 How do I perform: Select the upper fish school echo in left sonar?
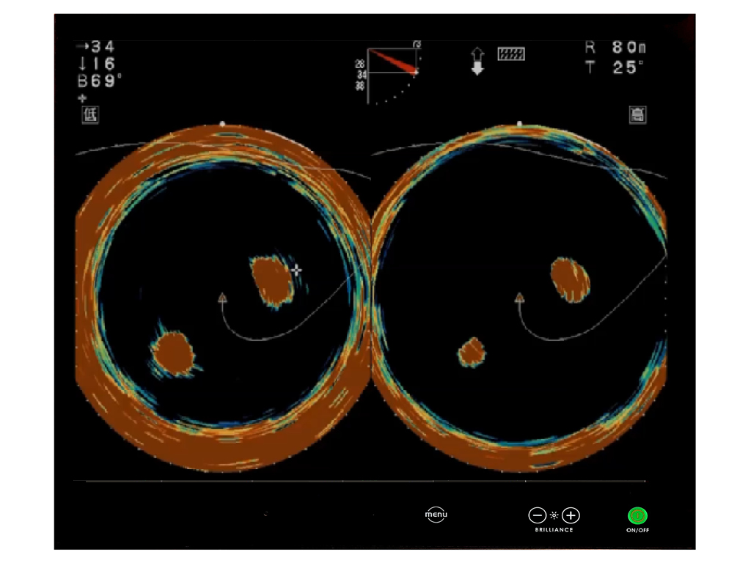[271, 281]
